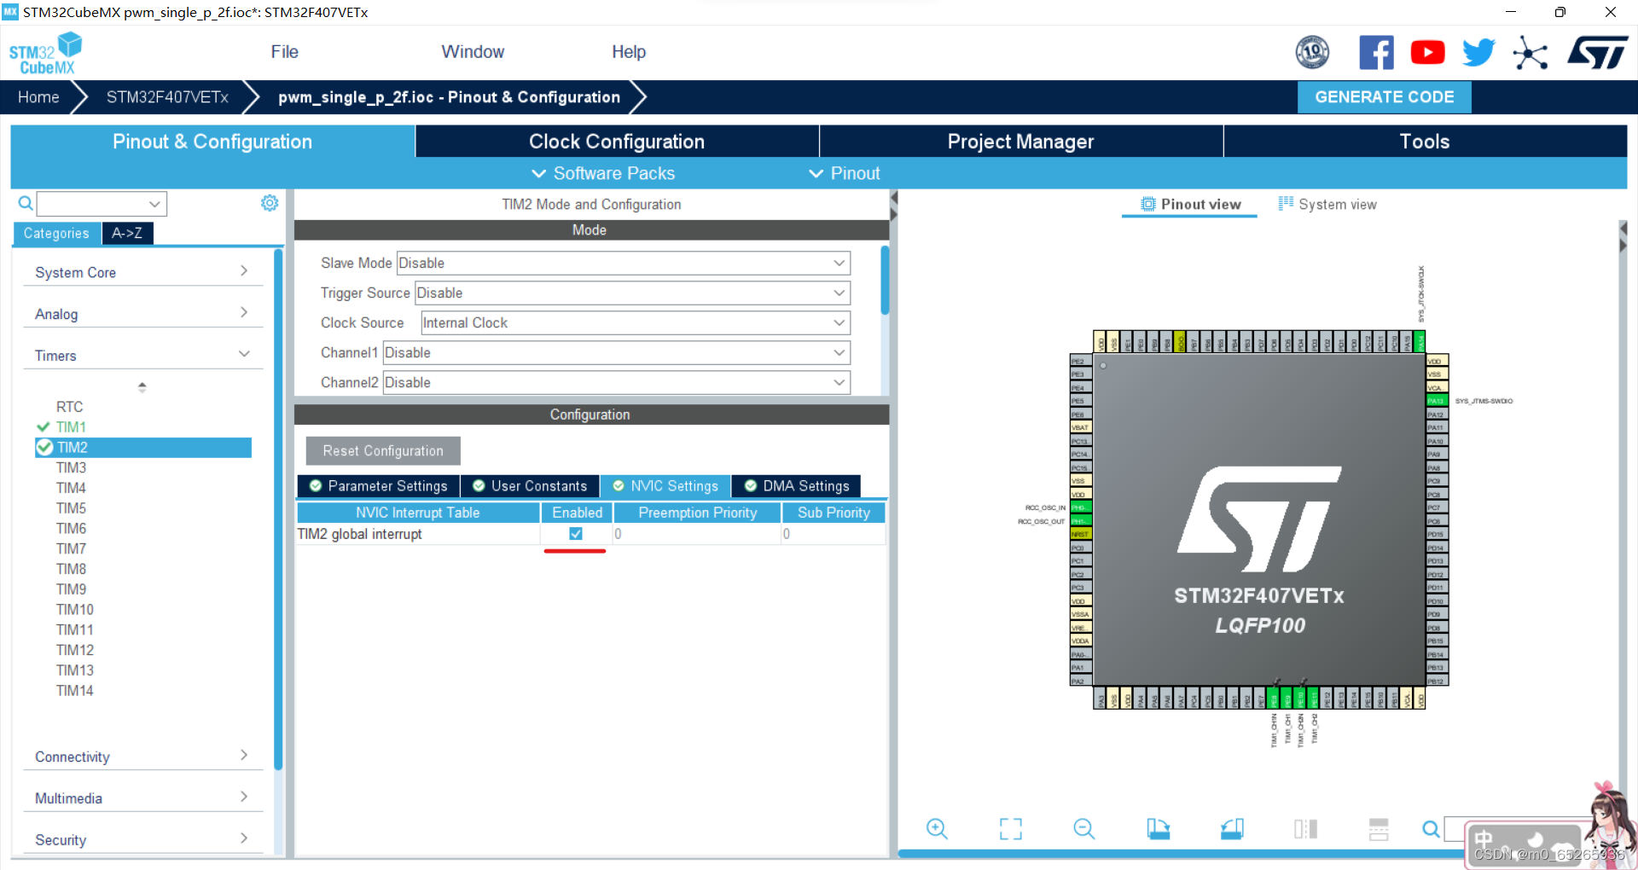Sort by the Sub Priority column header
1638x870 pixels.
tap(834, 513)
